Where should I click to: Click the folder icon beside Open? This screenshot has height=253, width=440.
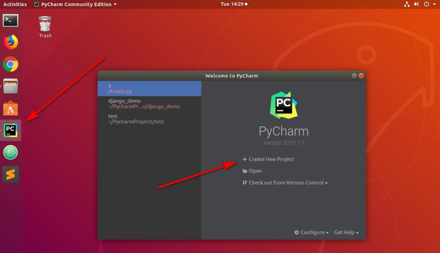[245, 171]
